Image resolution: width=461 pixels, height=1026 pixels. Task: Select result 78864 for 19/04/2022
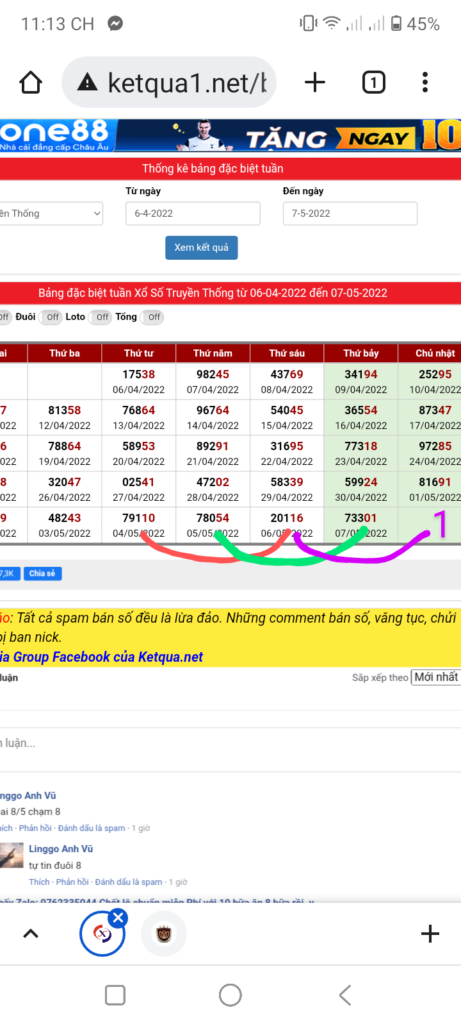click(65, 446)
